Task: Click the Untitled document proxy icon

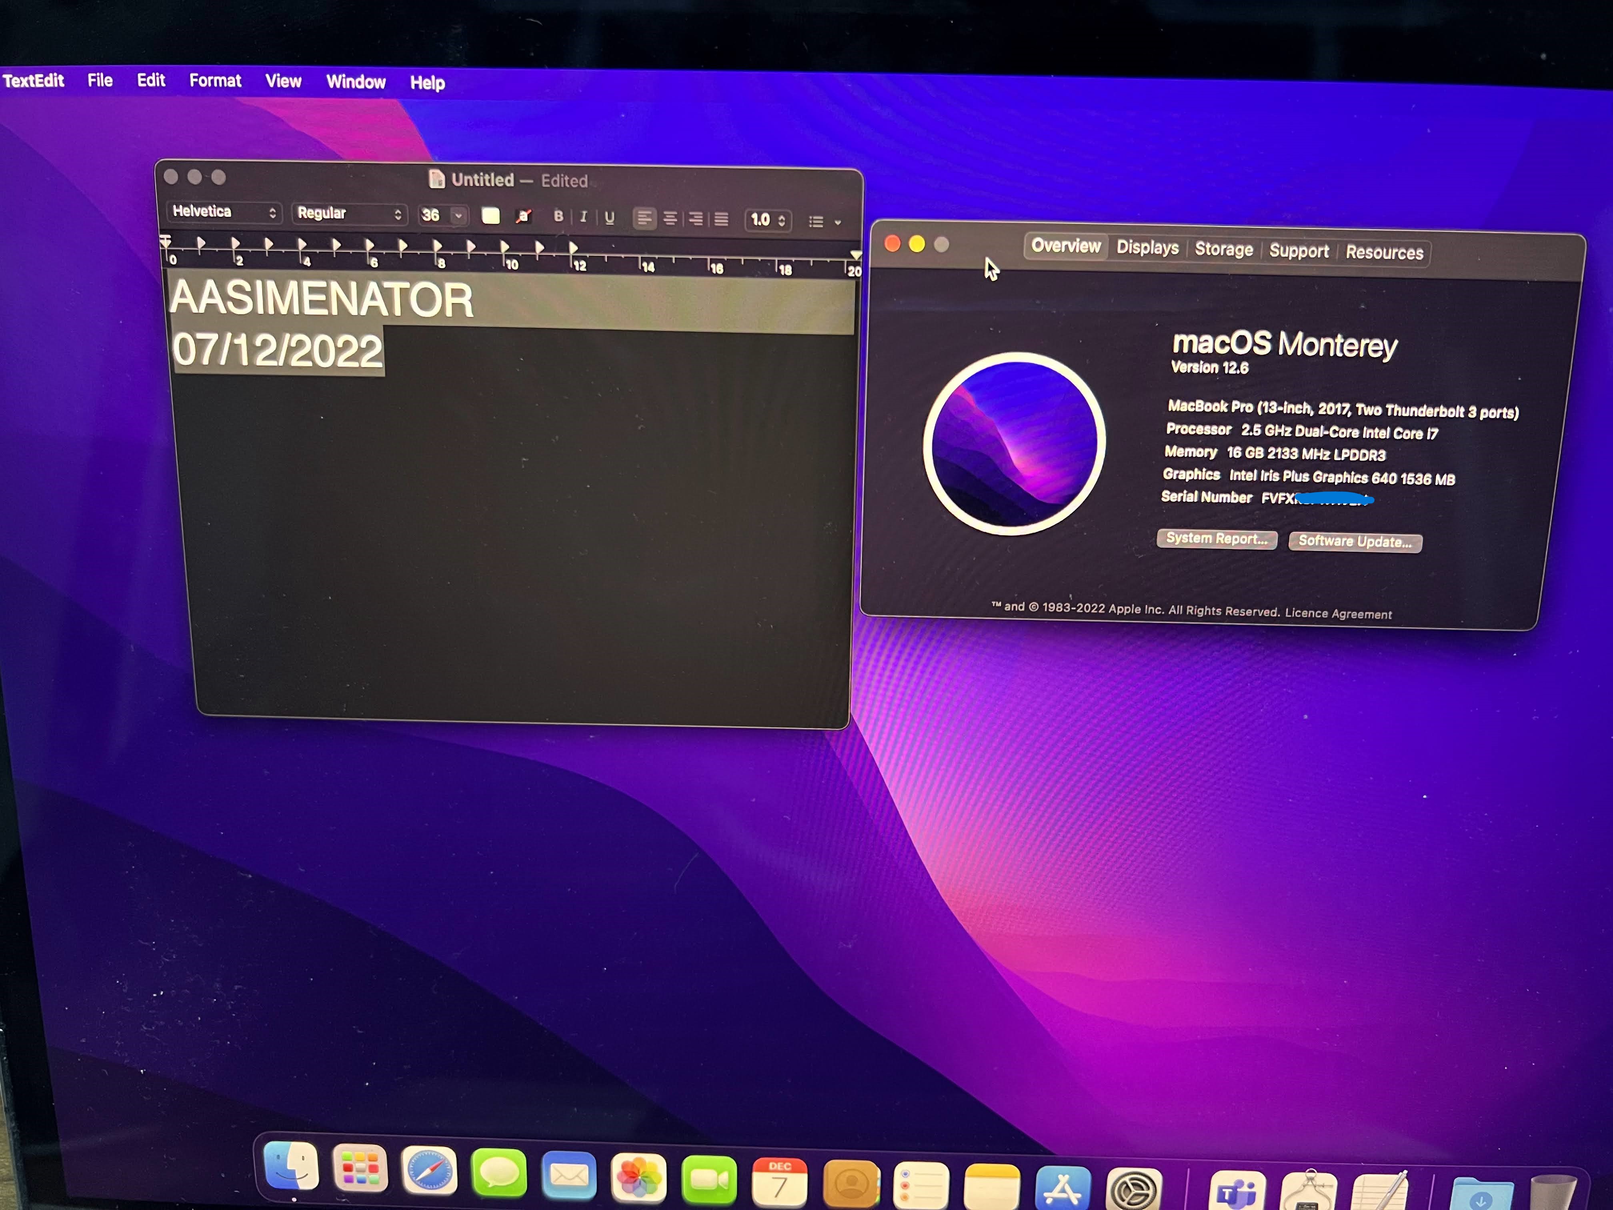Action: [x=437, y=179]
